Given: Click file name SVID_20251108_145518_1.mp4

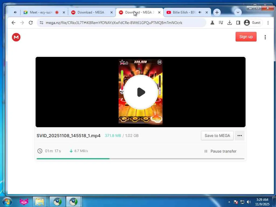Looking at the screenshot, I should 68,136.
